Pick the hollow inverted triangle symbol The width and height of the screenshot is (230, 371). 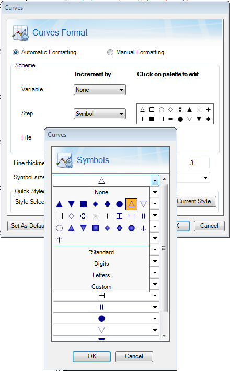click(143, 204)
